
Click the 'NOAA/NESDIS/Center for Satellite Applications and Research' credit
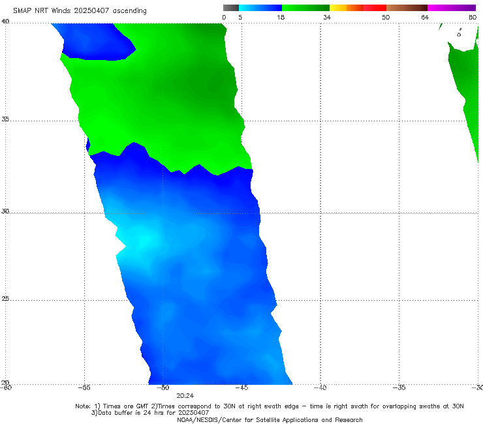tap(270, 419)
